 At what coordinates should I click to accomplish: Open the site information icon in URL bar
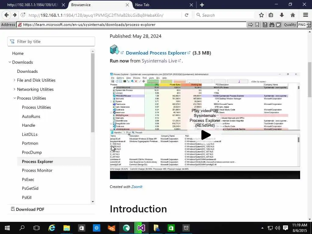(x=23, y=15)
